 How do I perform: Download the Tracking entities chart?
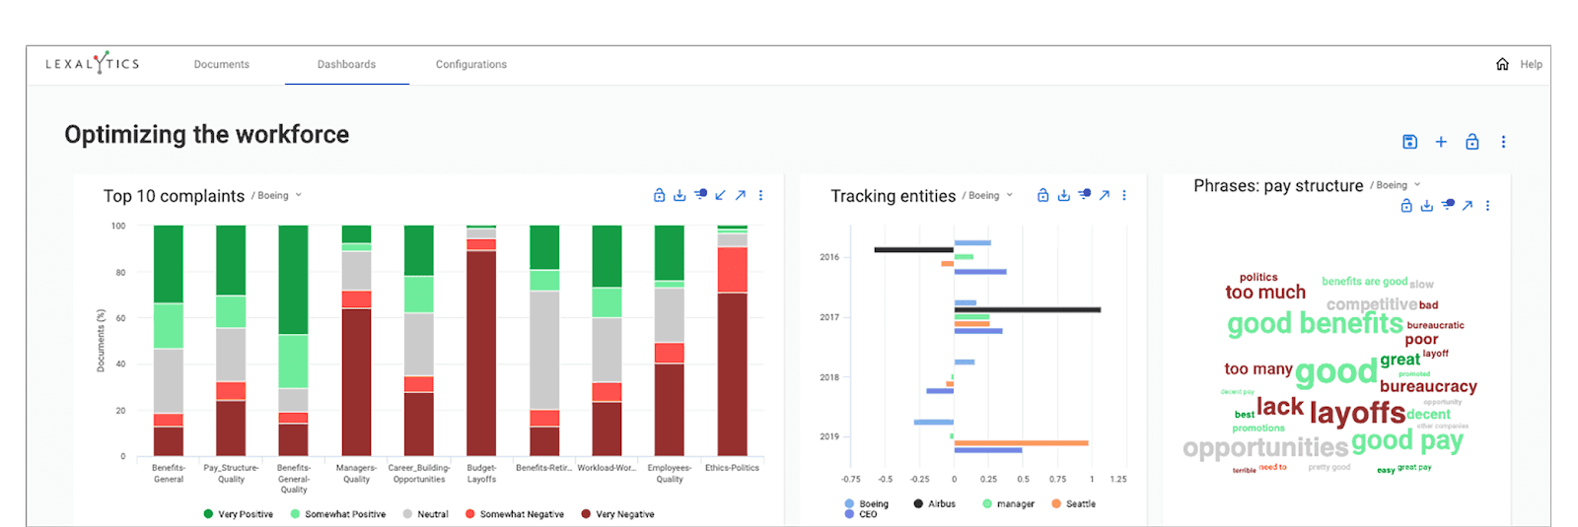pos(1063,195)
